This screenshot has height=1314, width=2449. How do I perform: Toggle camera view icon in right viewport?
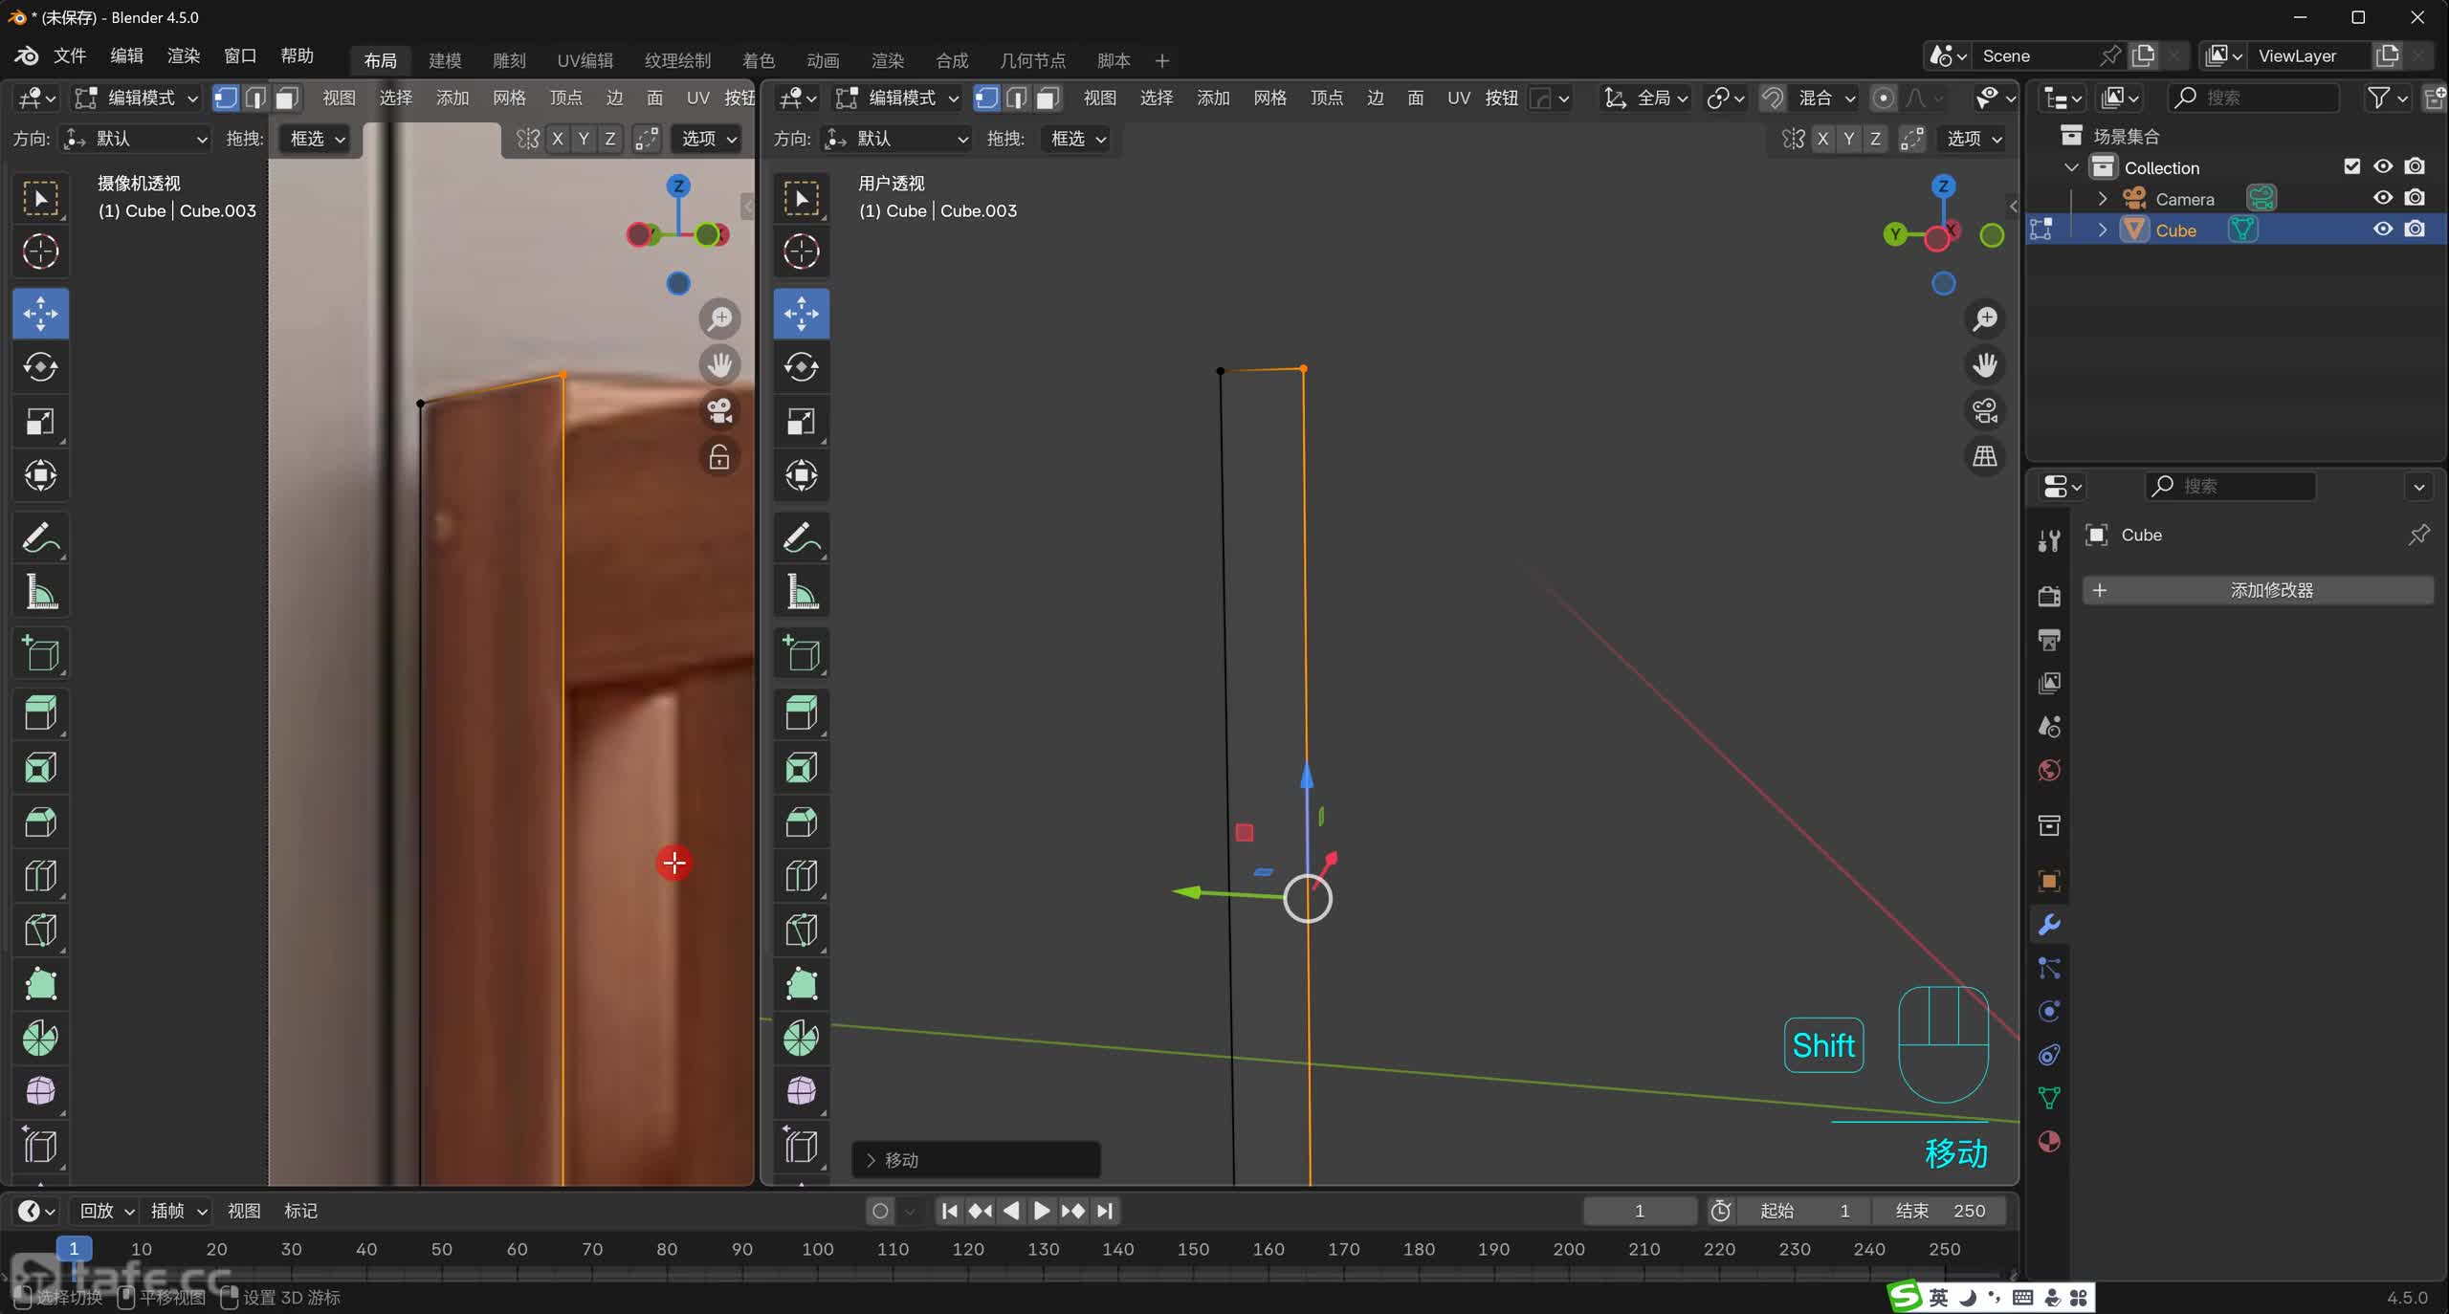point(1985,411)
